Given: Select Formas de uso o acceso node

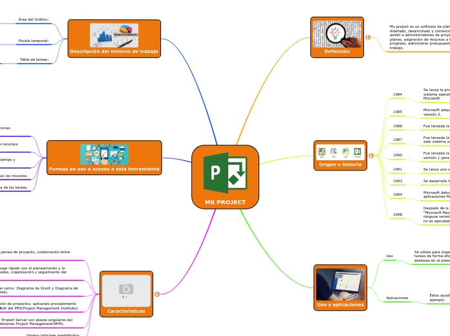Looking at the screenshot, I should (104, 158).
